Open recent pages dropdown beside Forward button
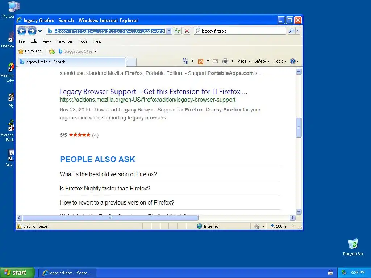The width and height of the screenshot is (371, 278). tap(40, 31)
